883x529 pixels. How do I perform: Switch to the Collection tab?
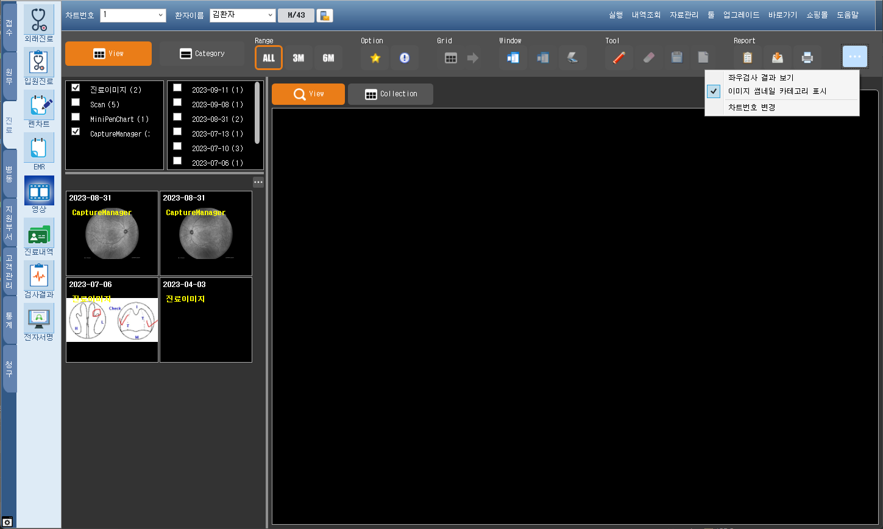[x=391, y=94]
